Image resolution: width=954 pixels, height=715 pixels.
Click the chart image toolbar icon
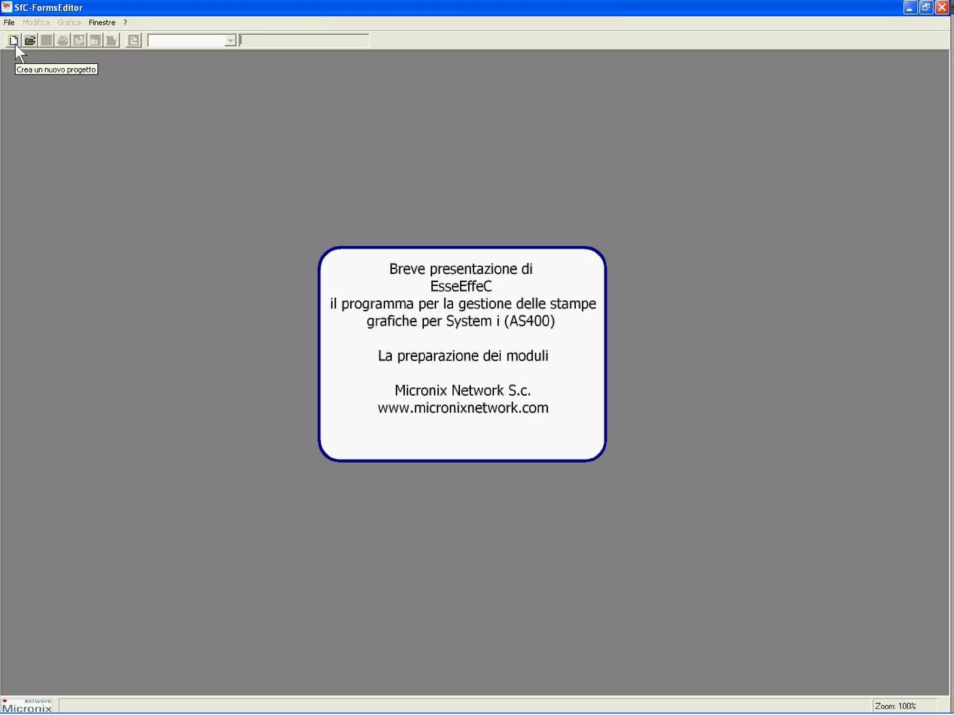(x=95, y=40)
